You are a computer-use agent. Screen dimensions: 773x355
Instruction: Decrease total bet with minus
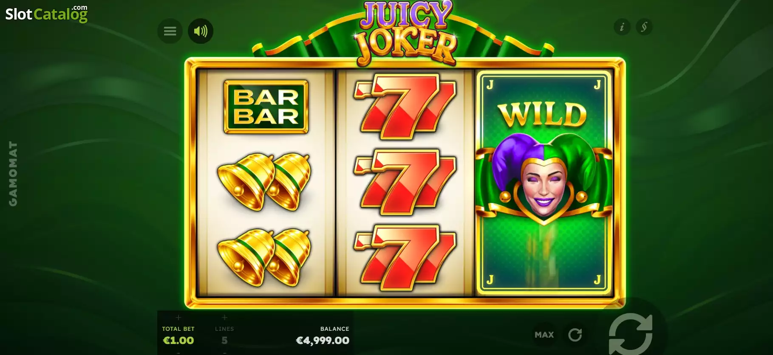point(178,352)
